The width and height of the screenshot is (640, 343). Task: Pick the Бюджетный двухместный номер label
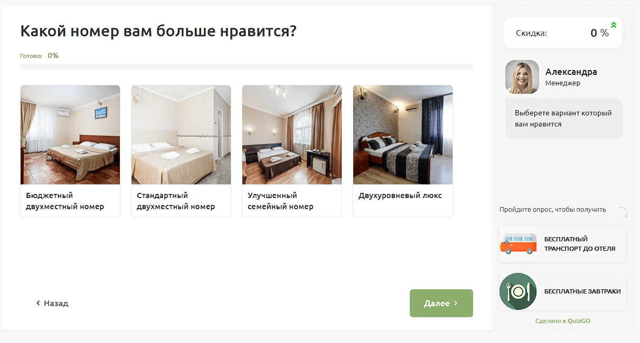click(65, 201)
